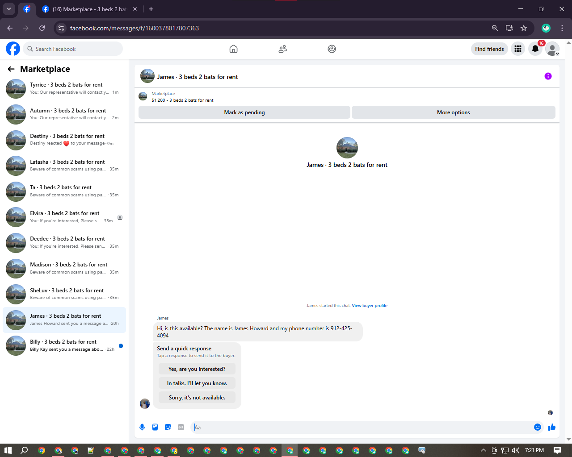Open browser zoom magnifier icon
The height and width of the screenshot is (457, 572).
click(x=495, y=28)
